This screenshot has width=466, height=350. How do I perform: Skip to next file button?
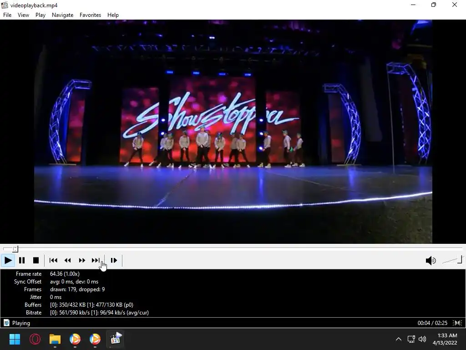[96, 260]
